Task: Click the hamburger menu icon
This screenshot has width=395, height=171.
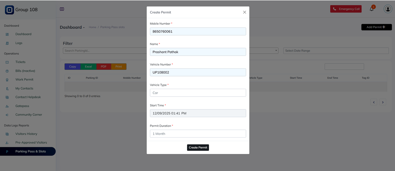Action: click(62, 9)
